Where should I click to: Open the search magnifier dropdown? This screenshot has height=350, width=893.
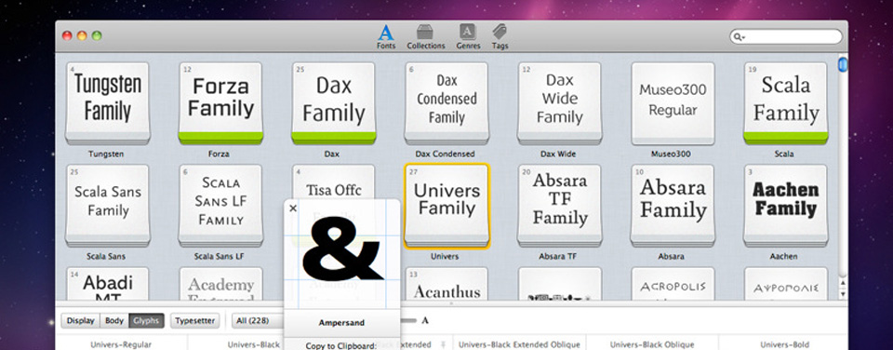[x=740, y=37]
